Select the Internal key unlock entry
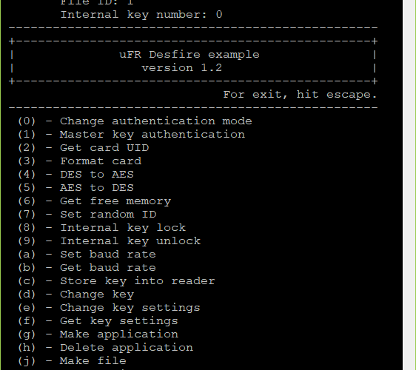The image size is (416, 370). click(109, 240)
